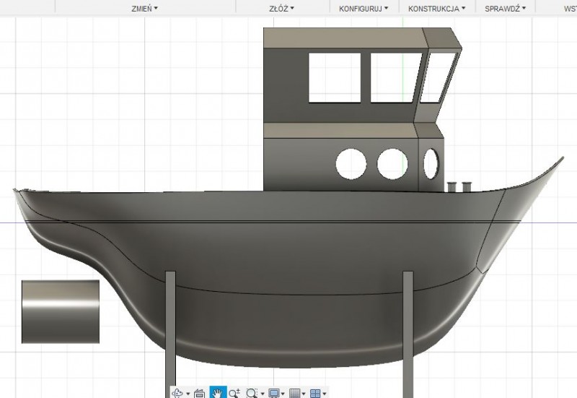Open the ZŁÓŻ toolbar menu
The height and width of the screenshot is (398, 577).
coord(281,9)
